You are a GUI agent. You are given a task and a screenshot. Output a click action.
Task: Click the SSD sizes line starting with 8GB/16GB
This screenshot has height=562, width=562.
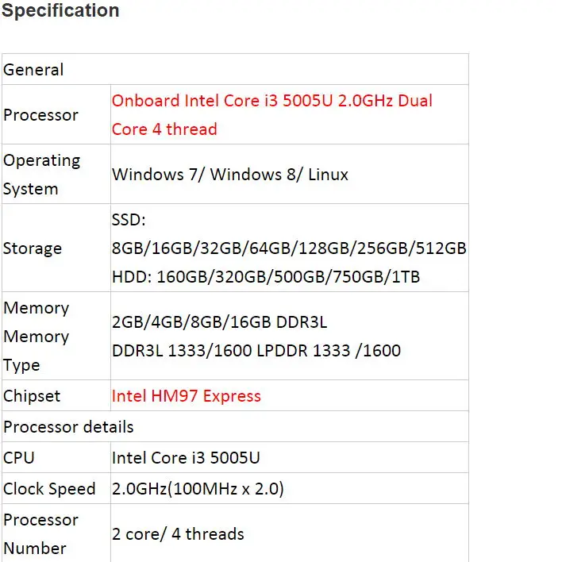click(289, 248)
